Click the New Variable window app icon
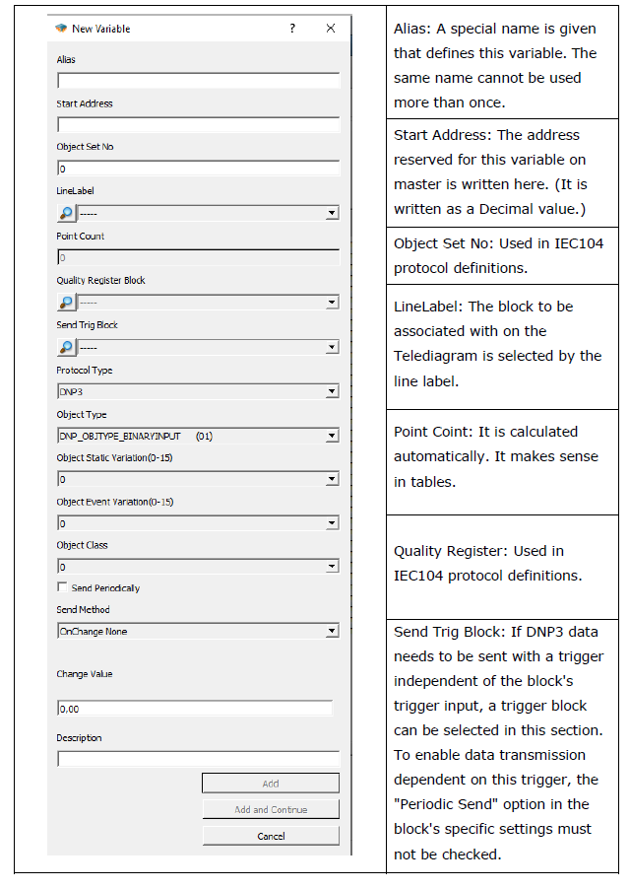This screenshot has width=630, height=889. 61,29
